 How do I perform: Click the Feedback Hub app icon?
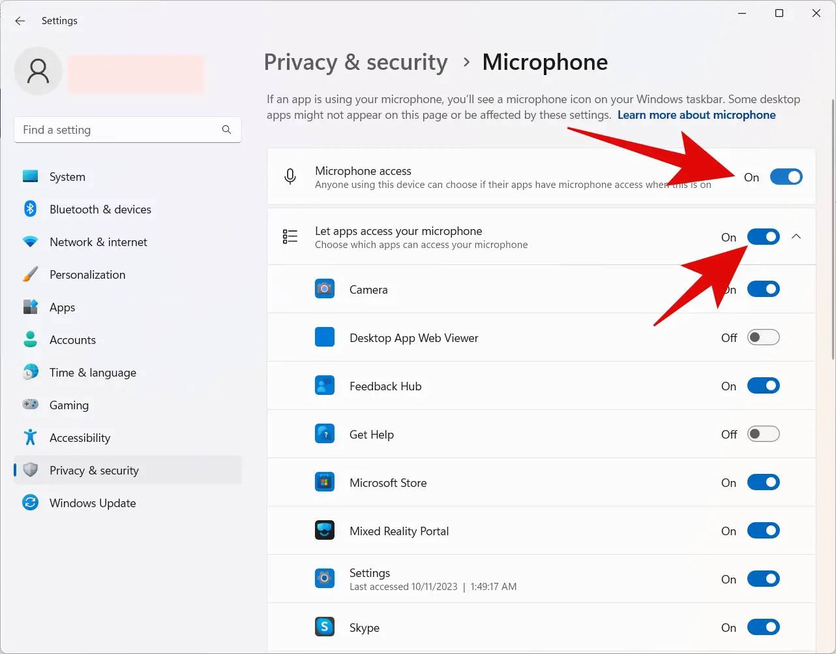pyautogui.click(x=325, y=386)
